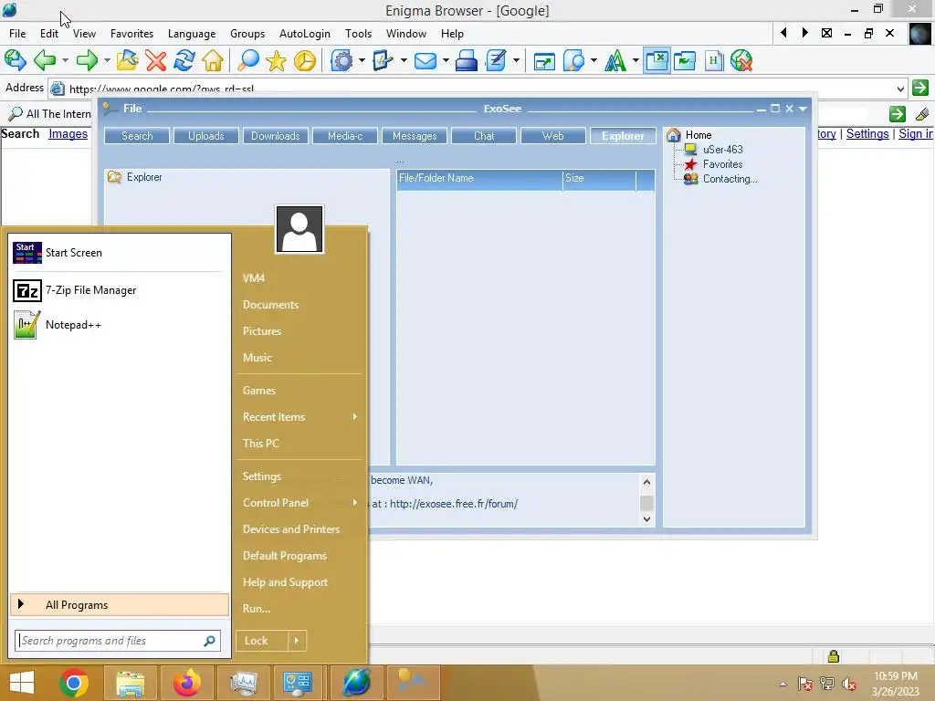Switch to ExoSee Chat tab
The height and width of the screenshot is (701, 935).
coord(484,136)
